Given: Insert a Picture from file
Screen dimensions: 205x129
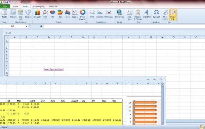Looking at the screenshot, I should 13,14.
